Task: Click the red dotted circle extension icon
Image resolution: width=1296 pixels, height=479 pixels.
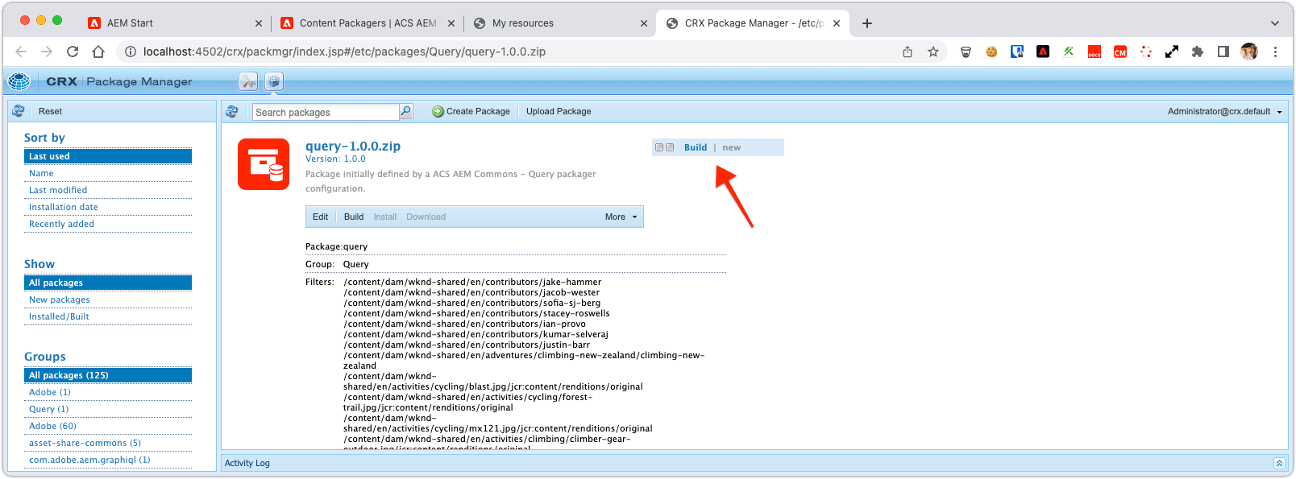Action: 1146,52
